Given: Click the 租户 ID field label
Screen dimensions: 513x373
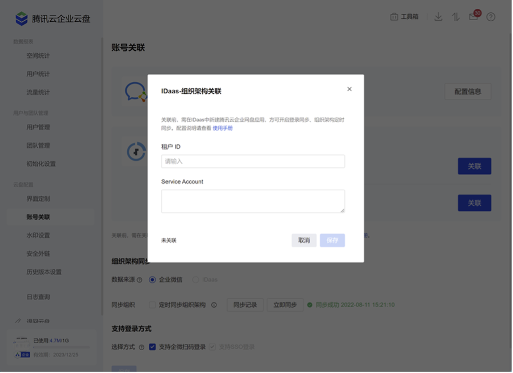Looking at the screenshot, I should (x=171, y=147).
